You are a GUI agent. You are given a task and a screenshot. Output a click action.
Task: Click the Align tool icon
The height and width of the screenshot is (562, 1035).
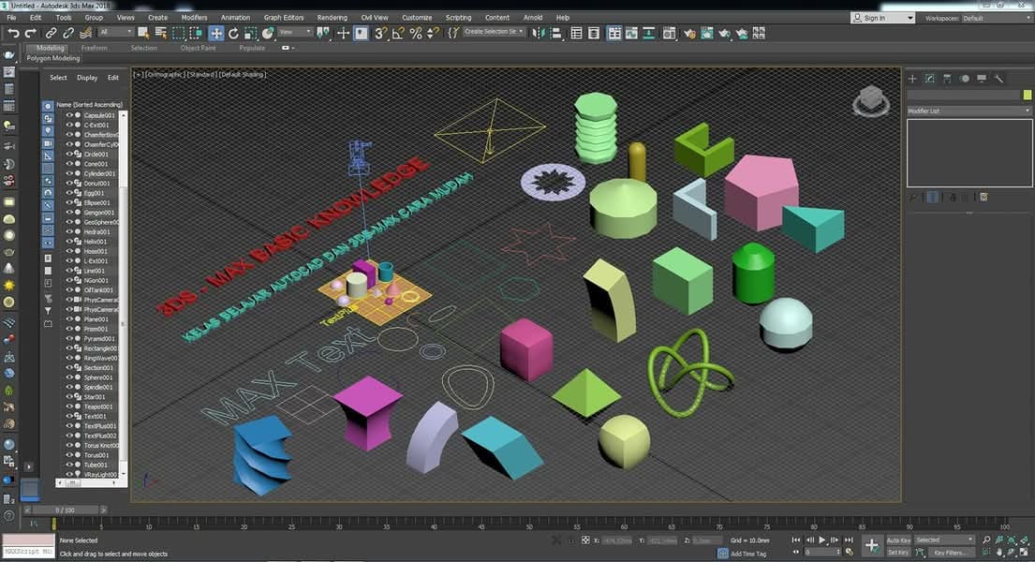click(x=556, y=33)
